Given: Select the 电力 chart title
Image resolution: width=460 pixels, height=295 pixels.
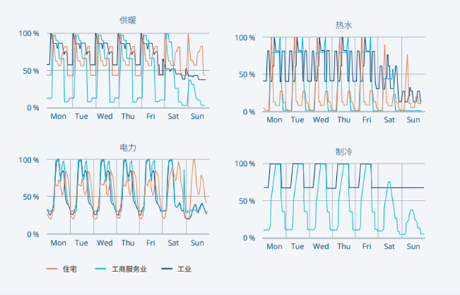Looking at the screenshot, I should [128, 147].
